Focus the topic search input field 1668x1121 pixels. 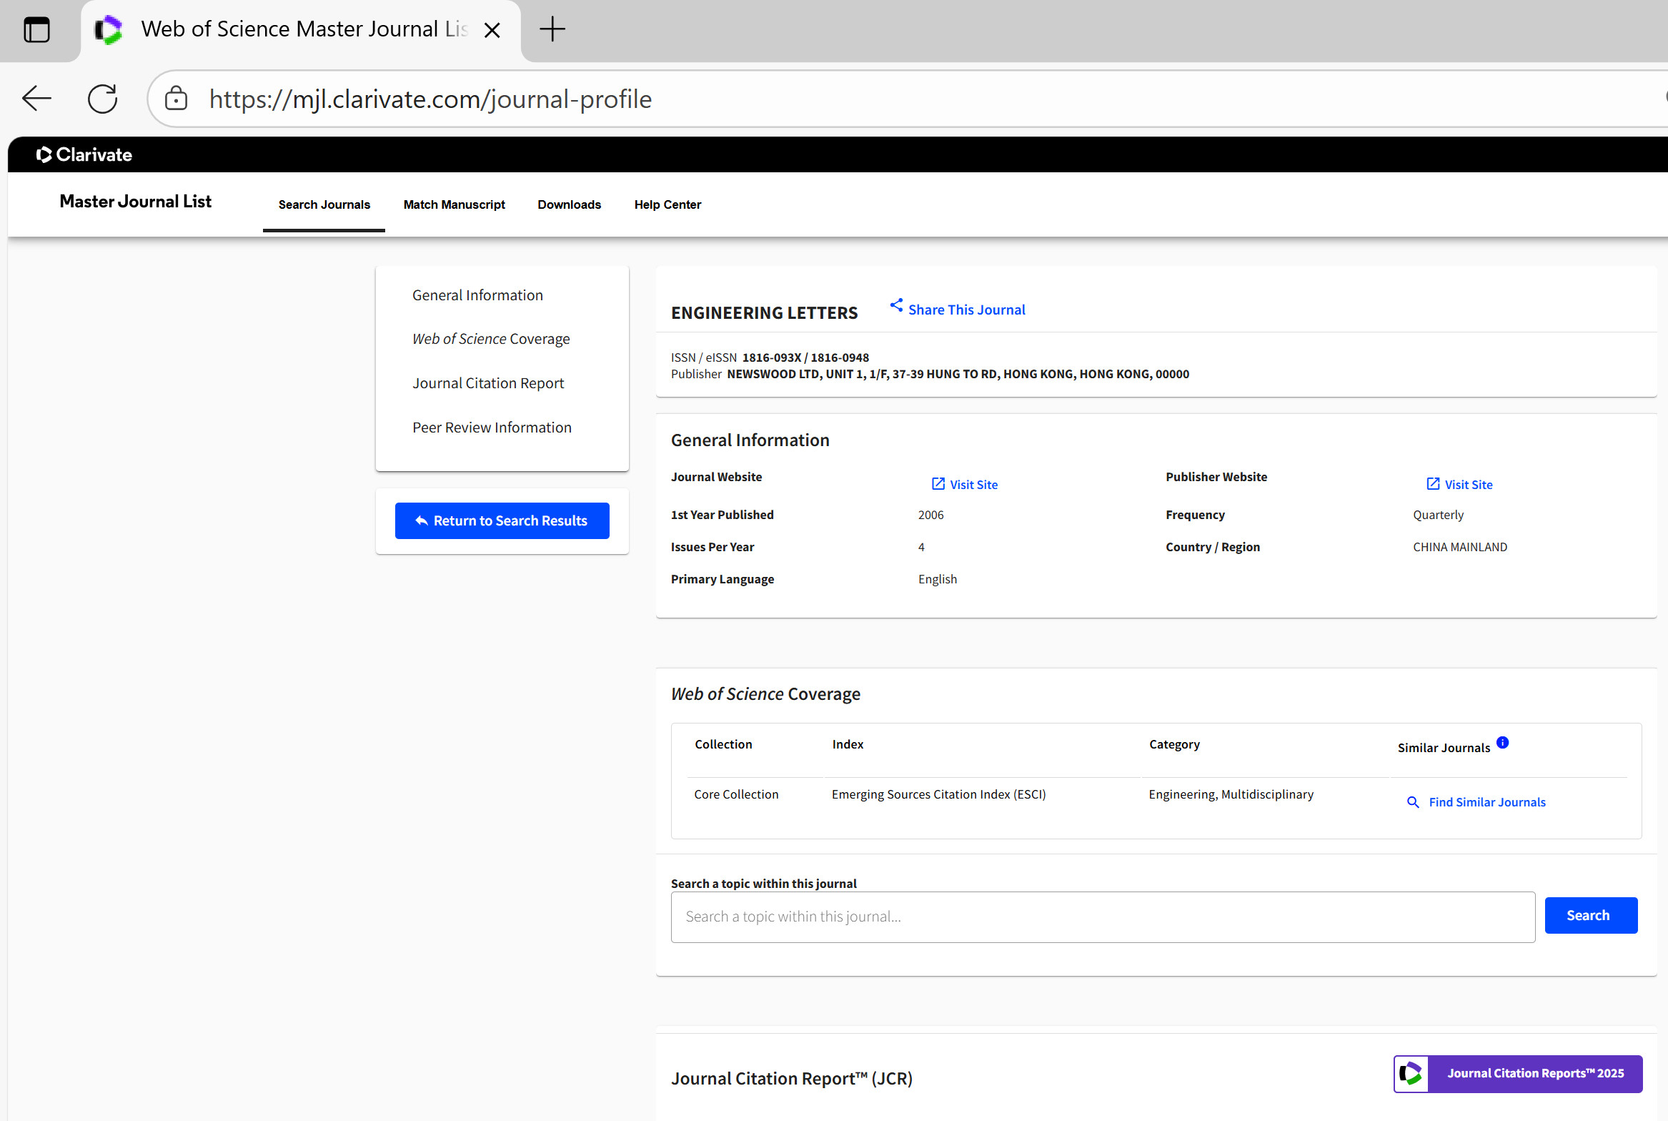1102,917
